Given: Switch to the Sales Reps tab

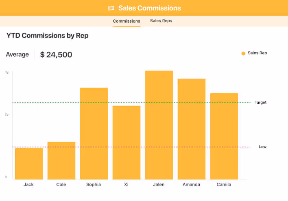Looking at the screenshot, I should tap(161, 21).
